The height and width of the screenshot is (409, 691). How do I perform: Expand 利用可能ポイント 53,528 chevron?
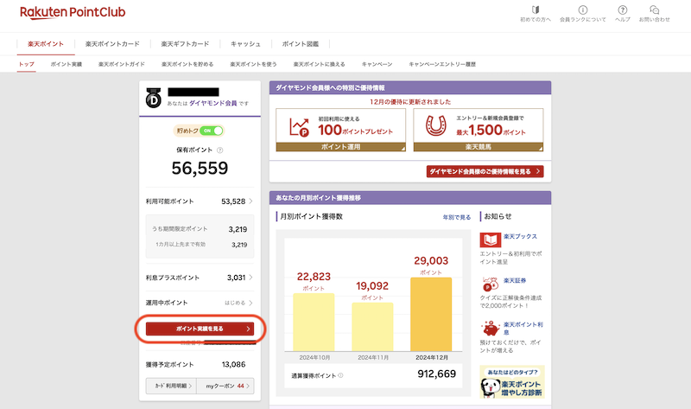(x=250, y=201)
